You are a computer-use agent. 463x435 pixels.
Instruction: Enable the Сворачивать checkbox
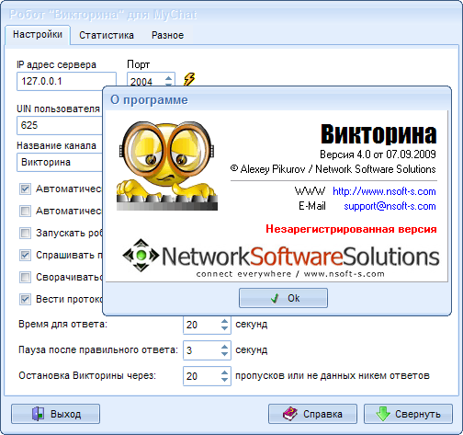pyautogui.click(x=25, y=277)
